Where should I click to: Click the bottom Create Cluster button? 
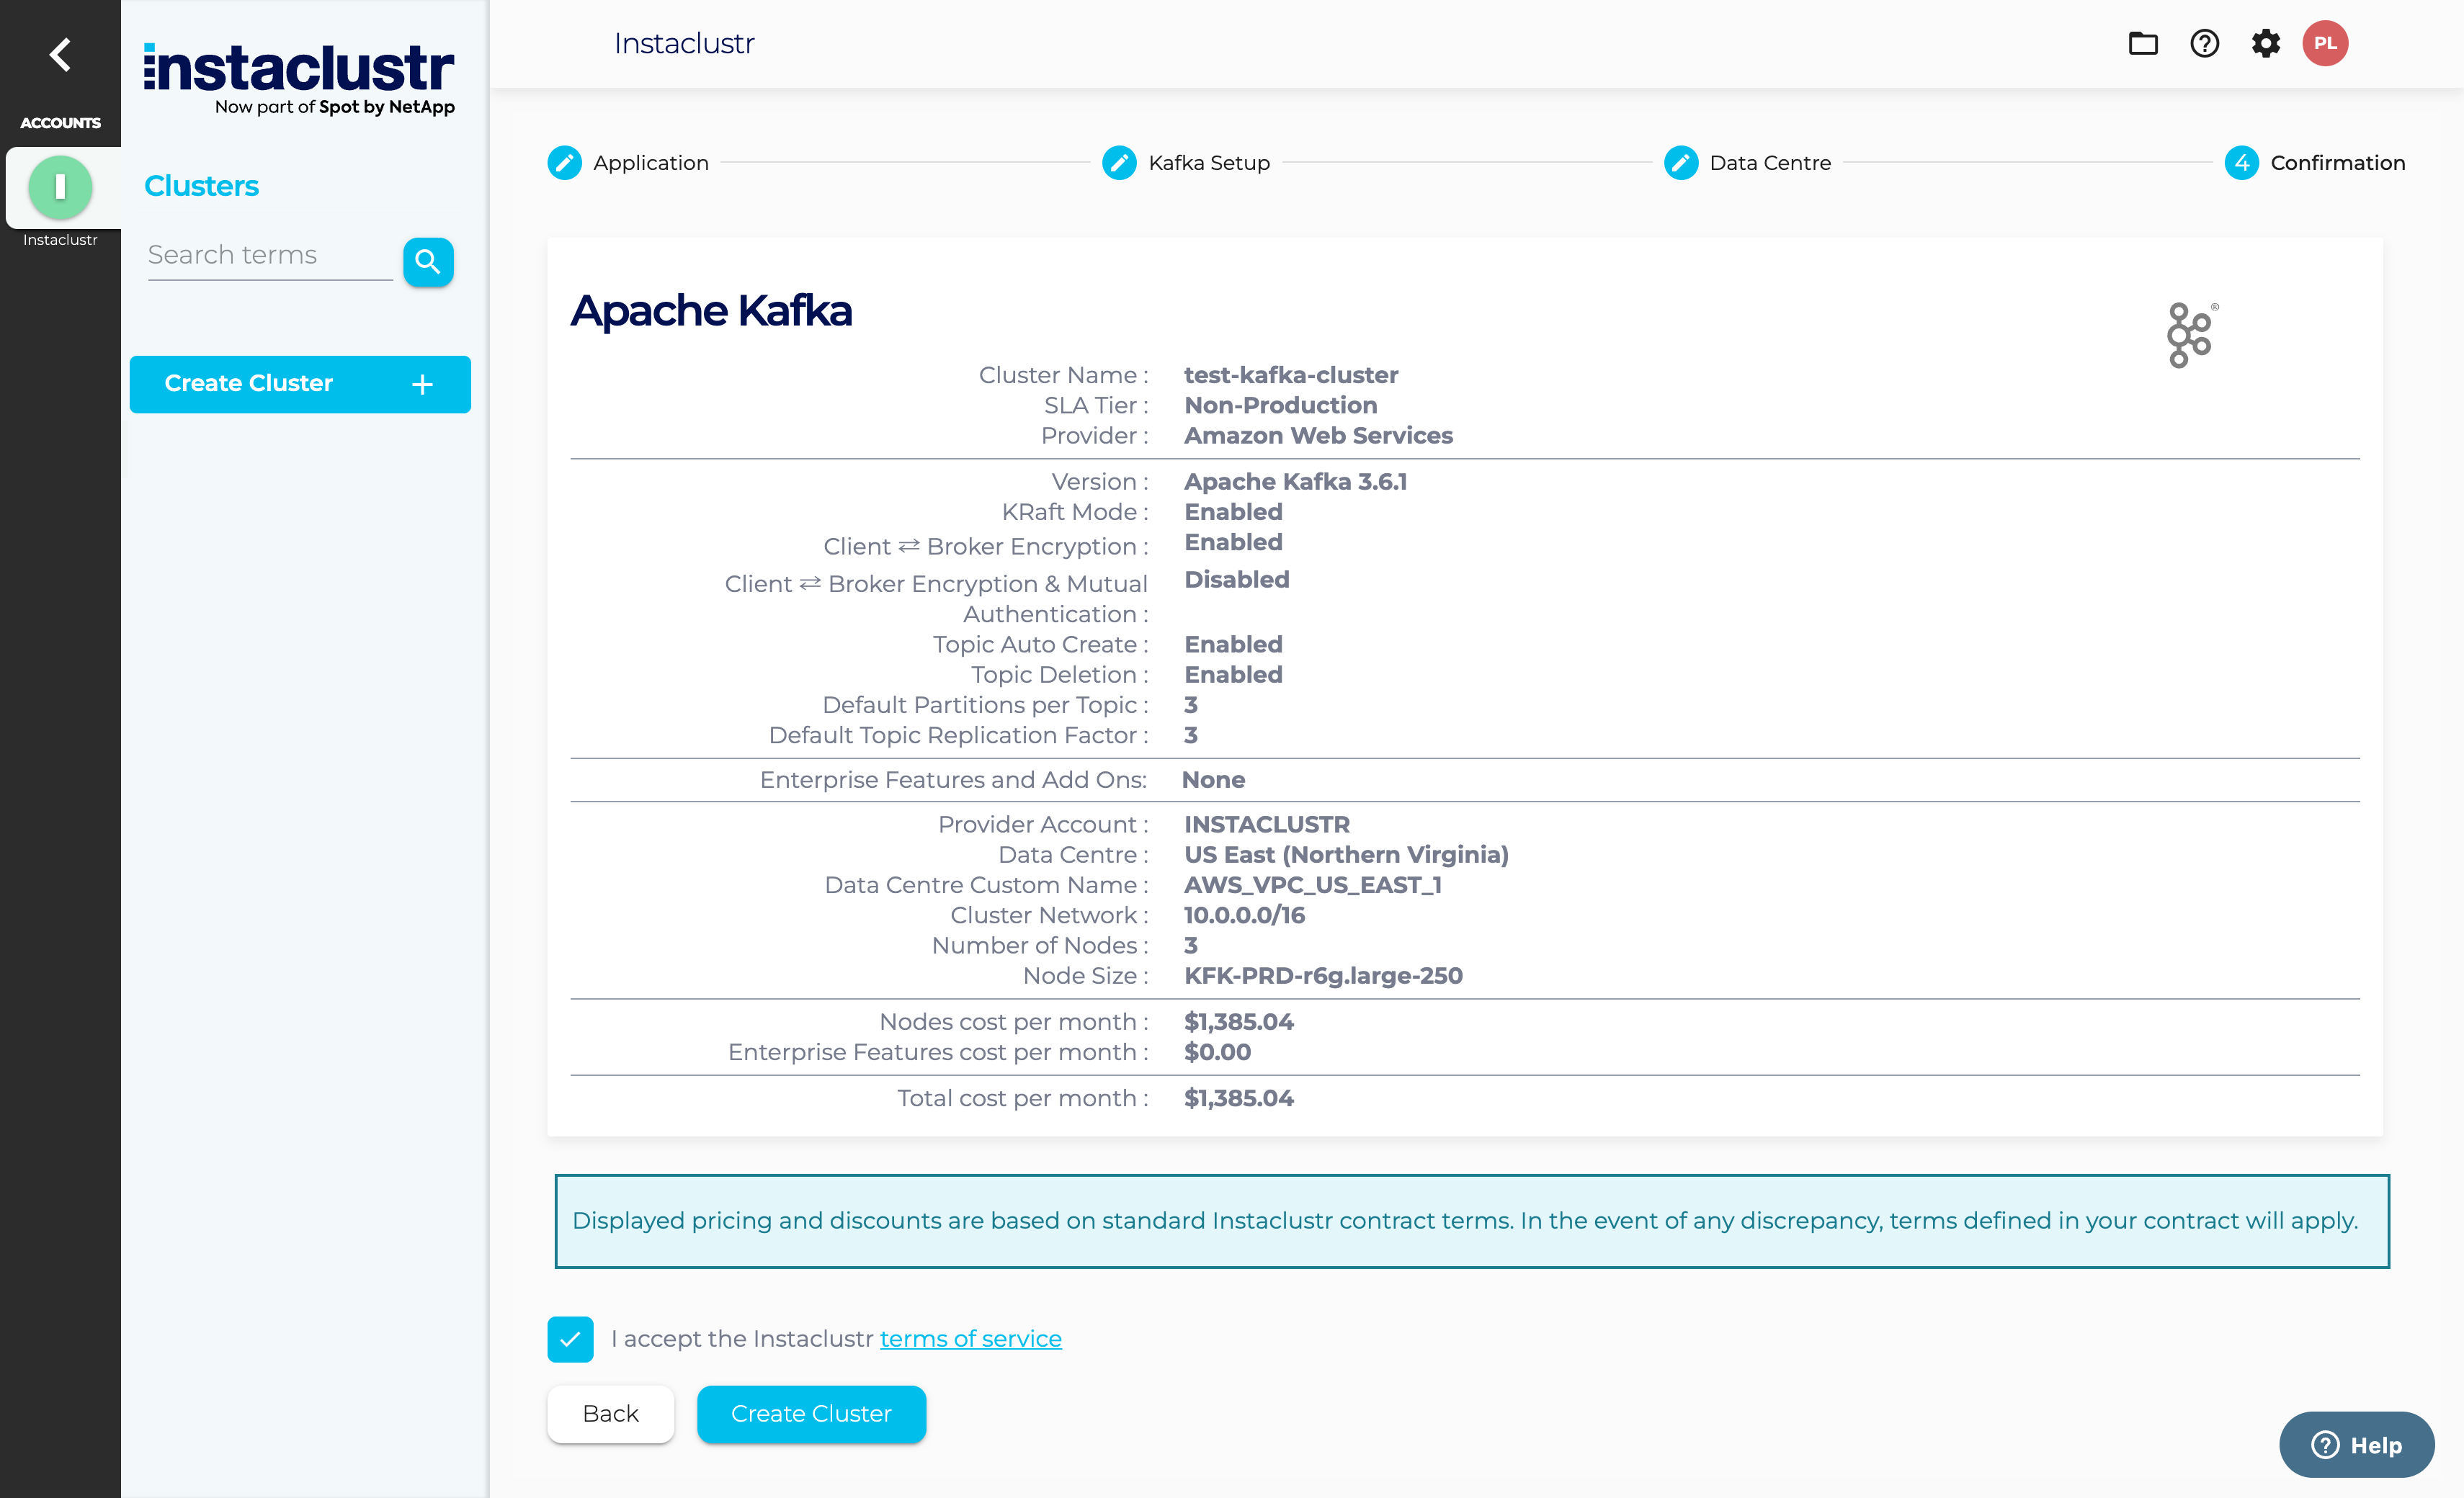click(810, 1414)
